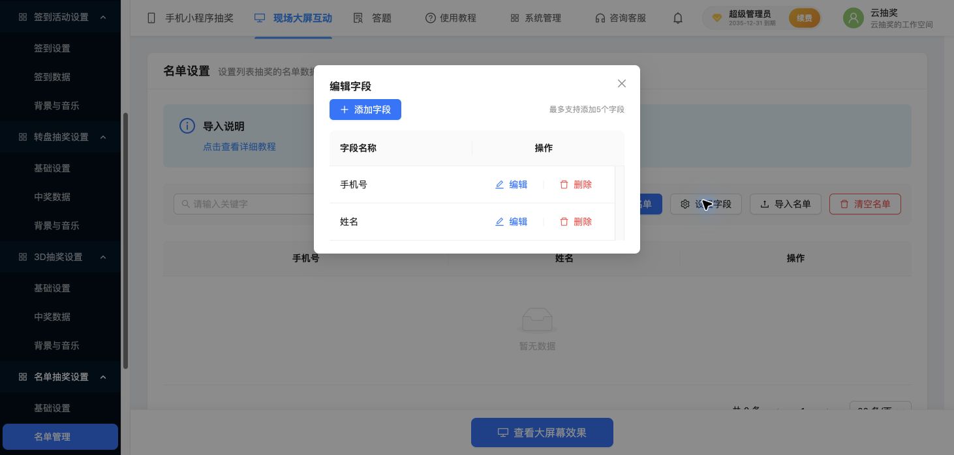This screenshot has height=455, width=954.
Task: Collapse 转盘抽奖设置 sidebar group
Action: pos(60,137)
